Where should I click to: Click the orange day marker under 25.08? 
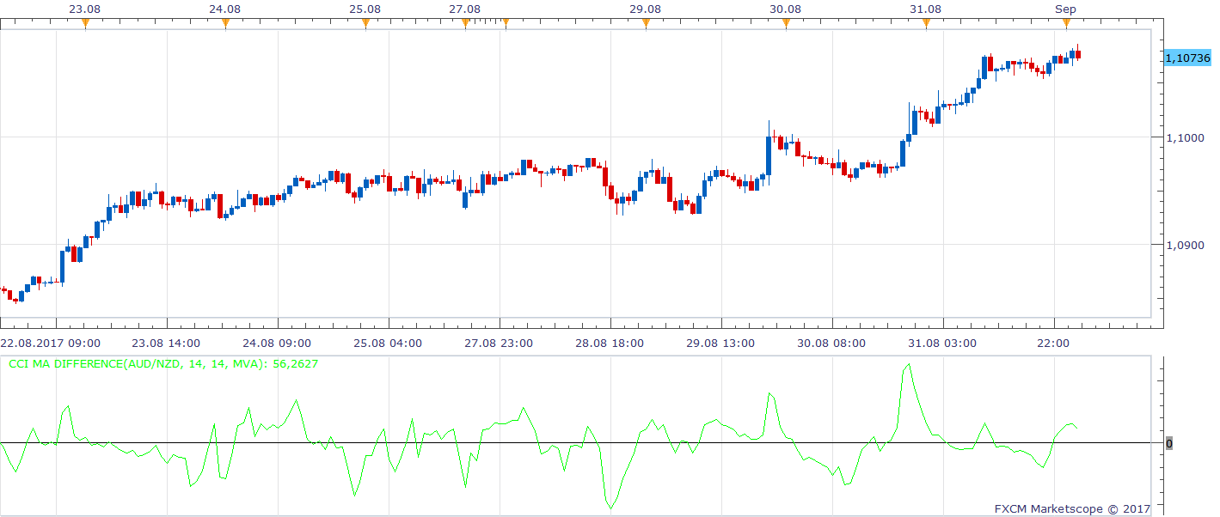(365, 23)
